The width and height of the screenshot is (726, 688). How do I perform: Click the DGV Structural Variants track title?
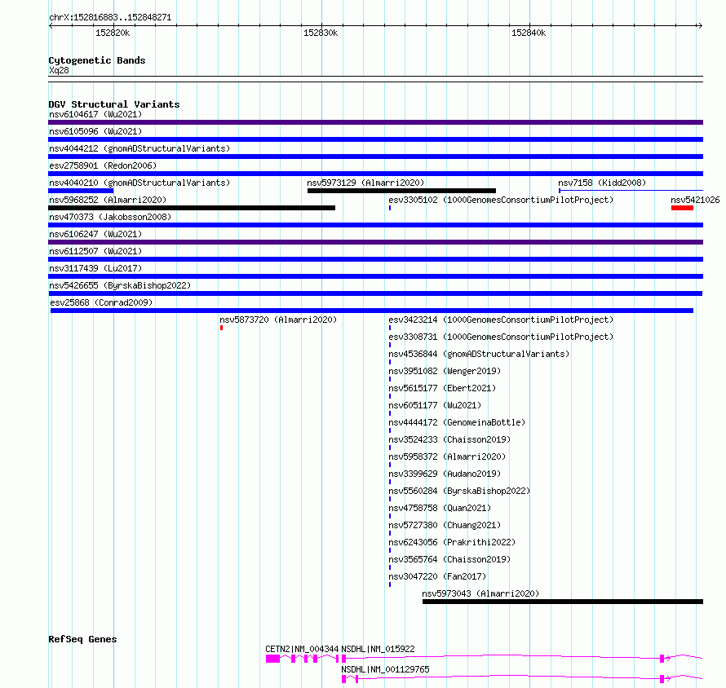point(114,104)
